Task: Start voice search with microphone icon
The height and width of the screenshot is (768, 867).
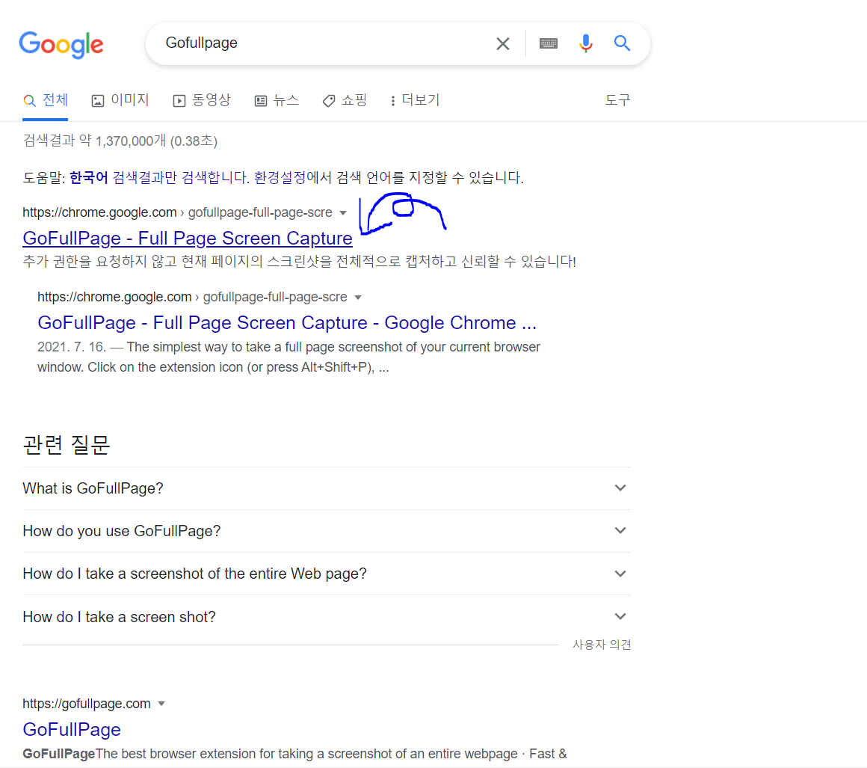Action: (x=585, y=43)
